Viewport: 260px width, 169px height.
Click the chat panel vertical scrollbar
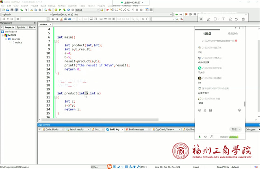[245, 105]
